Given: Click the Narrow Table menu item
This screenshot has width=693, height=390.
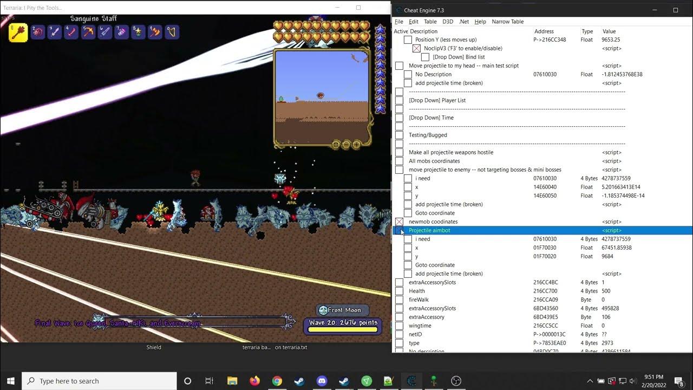Looking at the screenshot, I should click(x=508, y=22).
